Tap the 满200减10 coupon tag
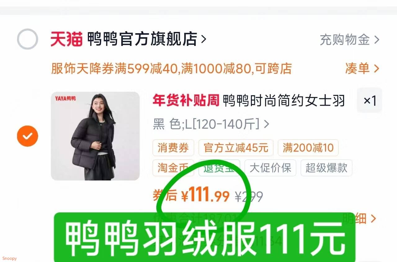 (x=308, y=148)
